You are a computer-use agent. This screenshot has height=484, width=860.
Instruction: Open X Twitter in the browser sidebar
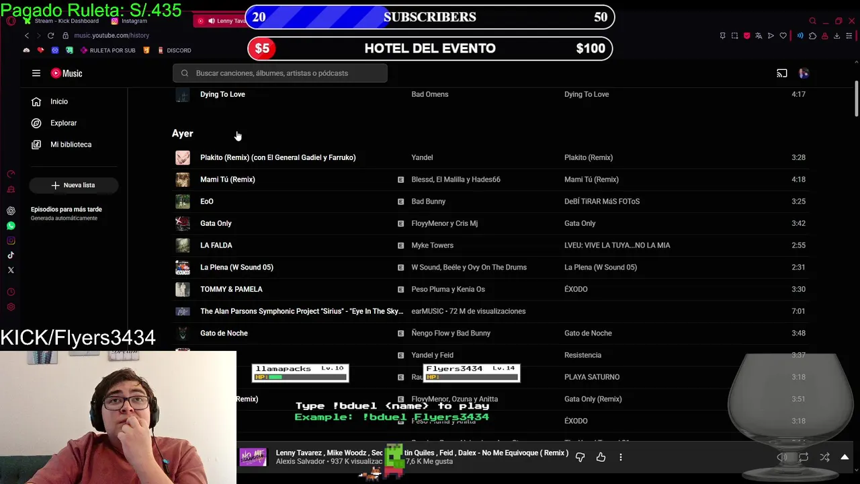(11, 270)
